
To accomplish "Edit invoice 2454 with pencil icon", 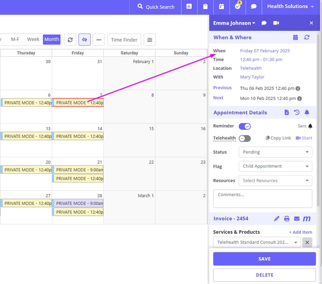I will (x=277, y=219).
